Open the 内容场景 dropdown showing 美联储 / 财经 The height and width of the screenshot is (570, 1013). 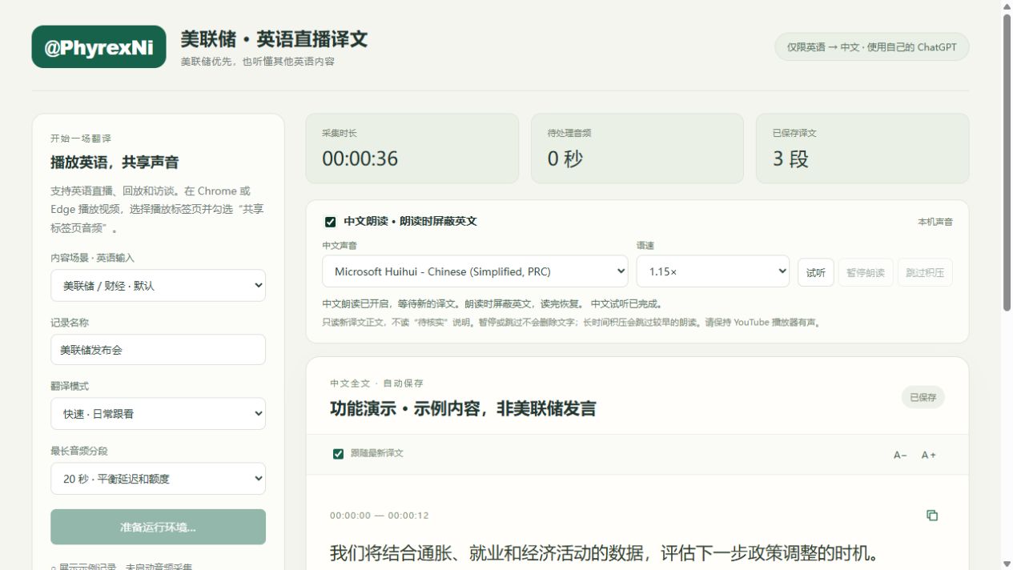(x=158, y=285)
